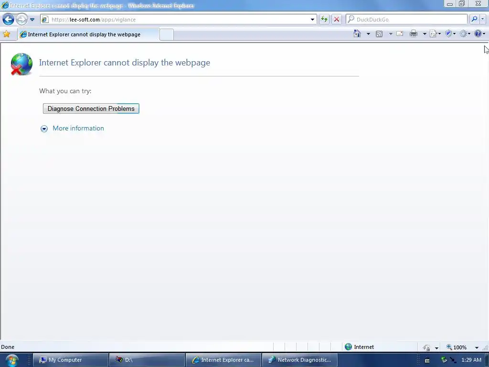Expand More information arrow icon
489x367 pixels.
44,129
